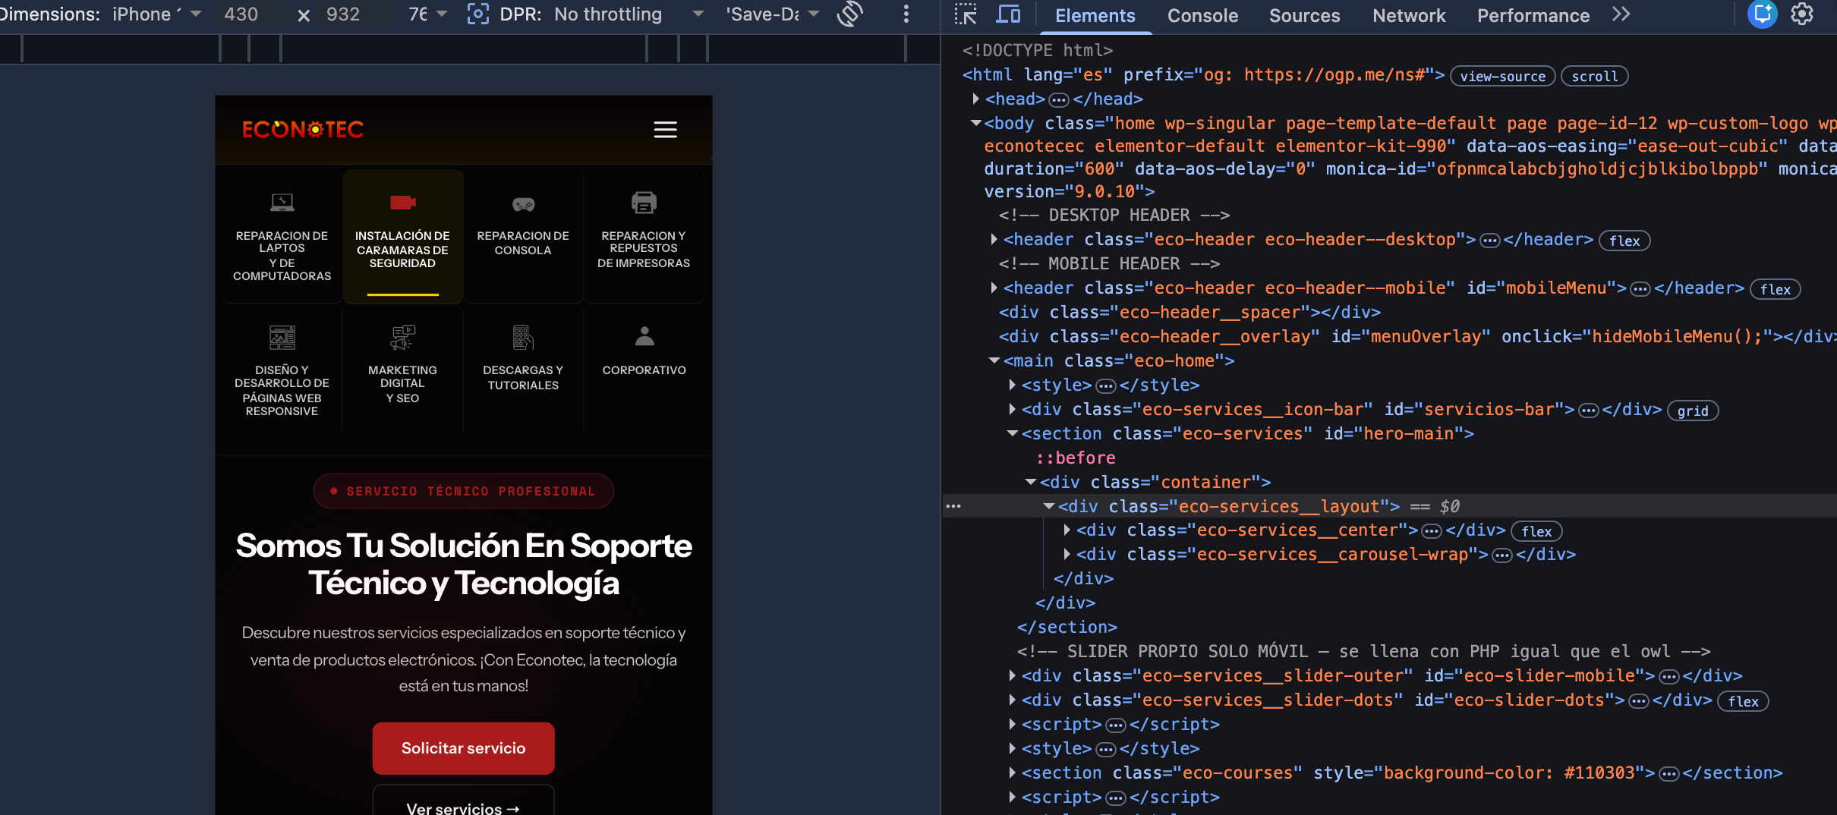
Task: Select the MOBILE HEADER comment line
Action: (1109, 264)
